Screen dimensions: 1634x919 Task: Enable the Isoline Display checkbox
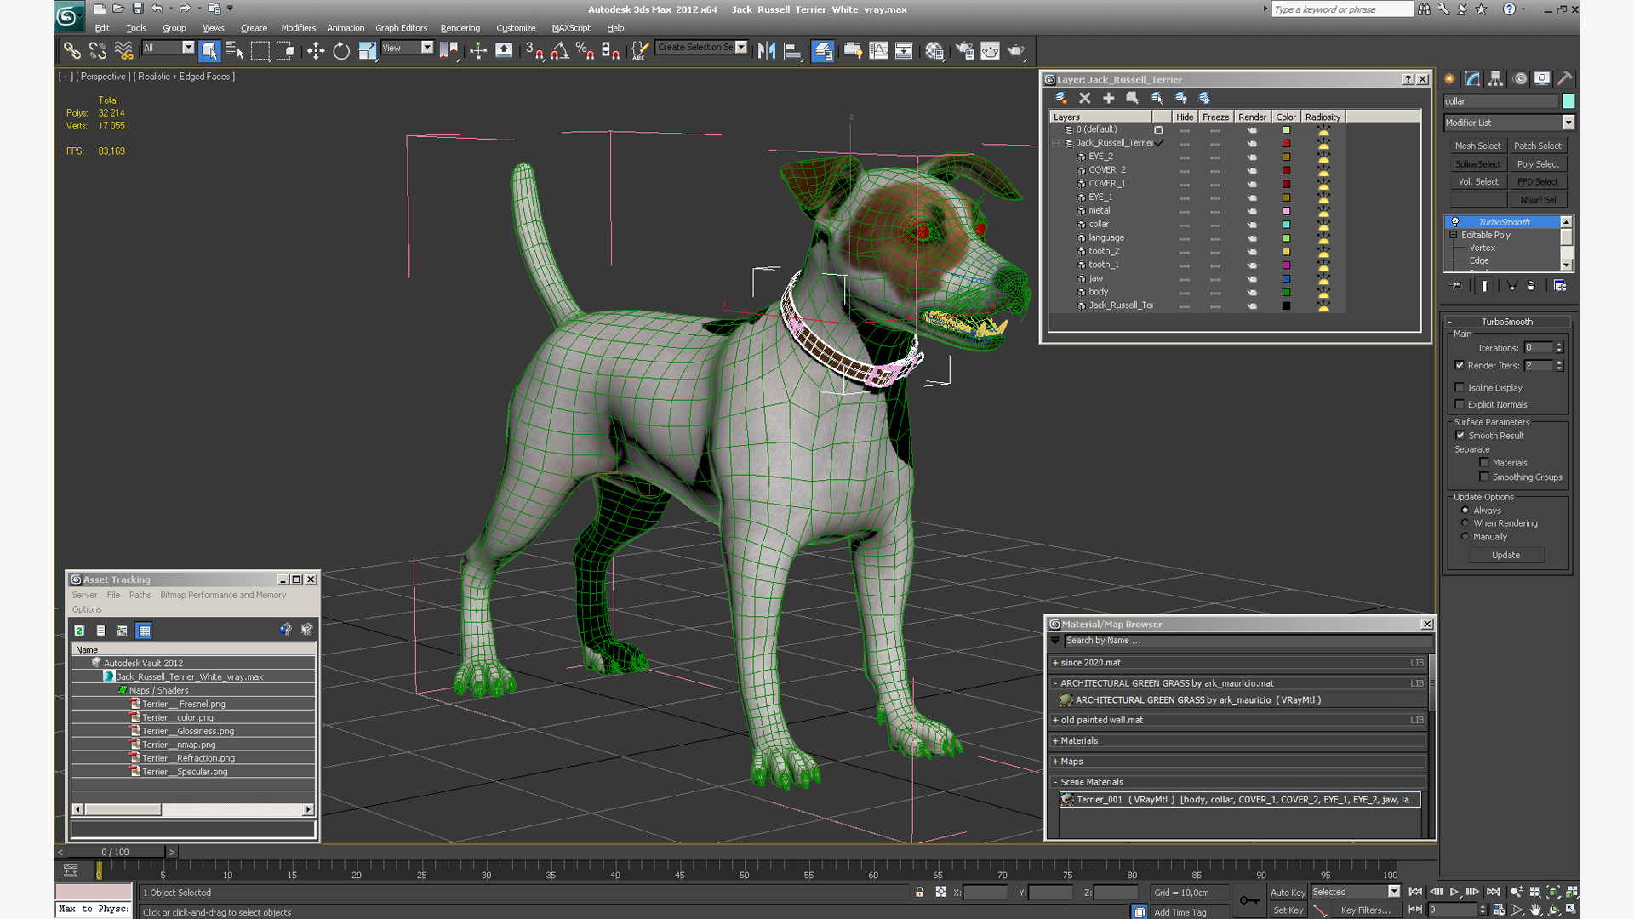pos(1460,387)
